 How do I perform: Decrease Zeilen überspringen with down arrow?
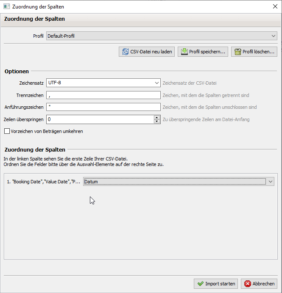click(157, 121)
